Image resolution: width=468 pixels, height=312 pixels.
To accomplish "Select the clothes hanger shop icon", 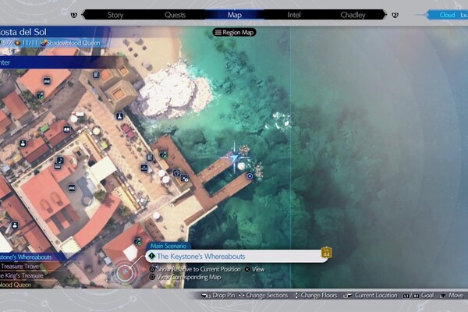I will point(144,168).
